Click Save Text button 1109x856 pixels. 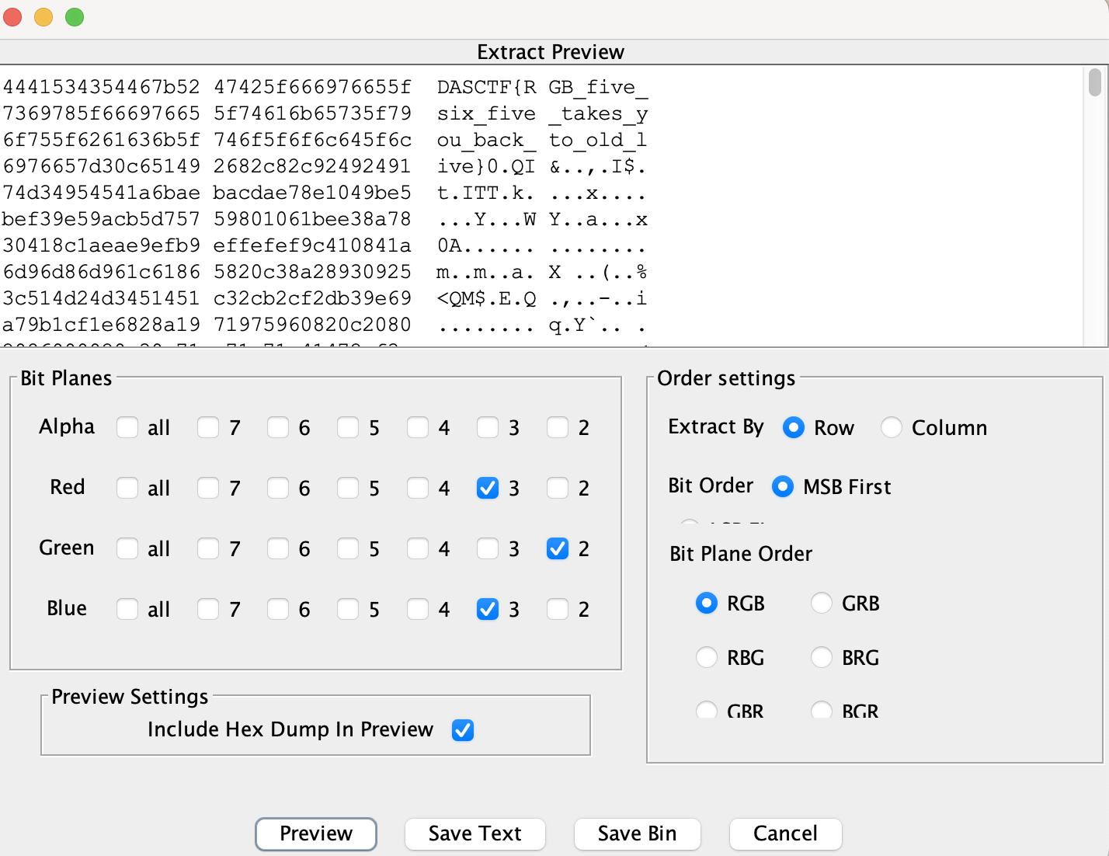[475, 833]
